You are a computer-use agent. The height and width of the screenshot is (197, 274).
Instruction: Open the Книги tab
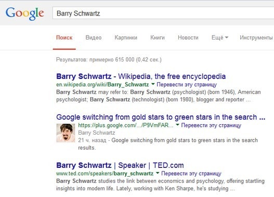158,37
